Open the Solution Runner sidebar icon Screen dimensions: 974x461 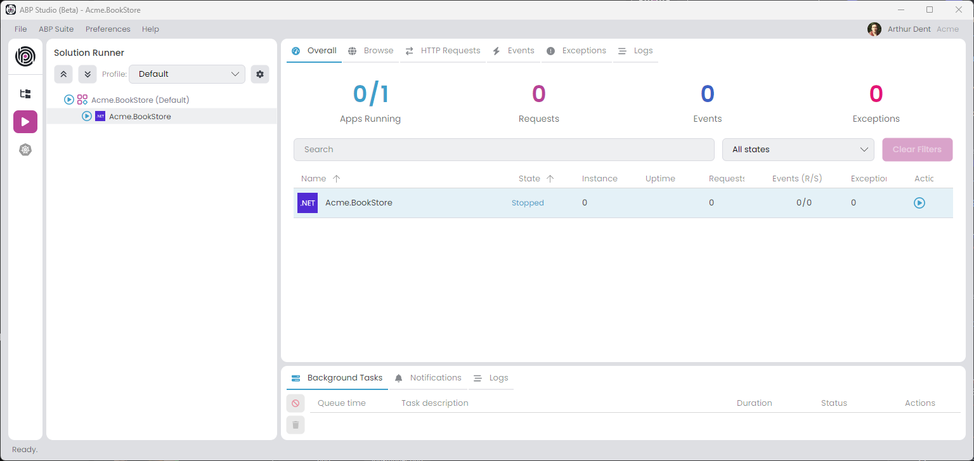pos(25,121)
